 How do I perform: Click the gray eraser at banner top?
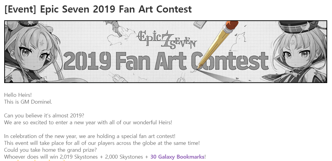tap(200, 24)
